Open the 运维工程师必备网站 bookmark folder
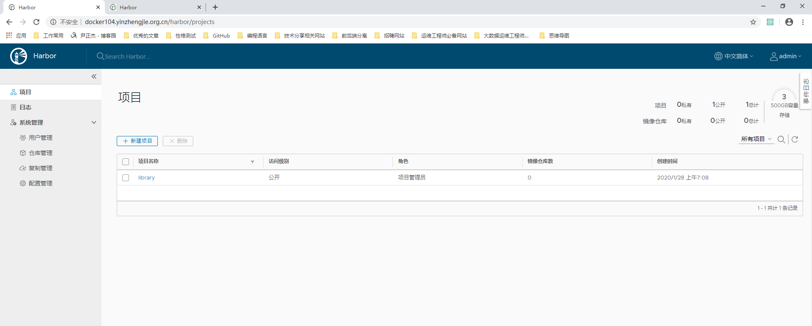812x326 pixels. click(439, 35)
